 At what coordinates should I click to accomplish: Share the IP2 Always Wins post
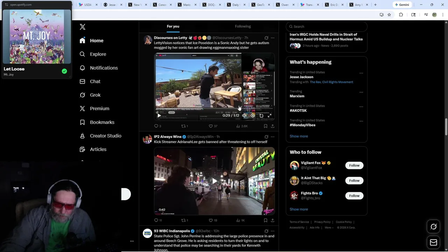273,220
